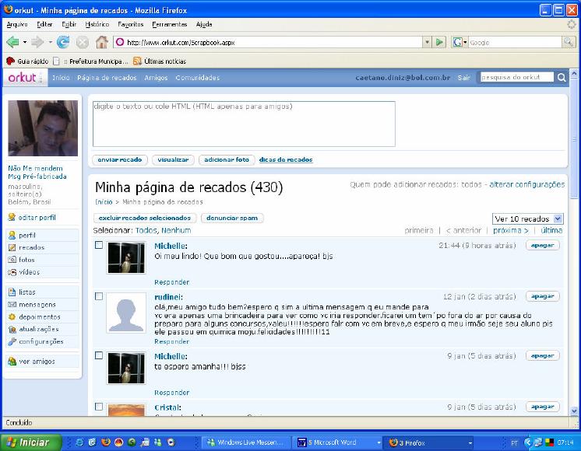Screen dimensions: 581x451
Task: Check the box for rudinei's scrap
Action: click(x=99, y=296)
